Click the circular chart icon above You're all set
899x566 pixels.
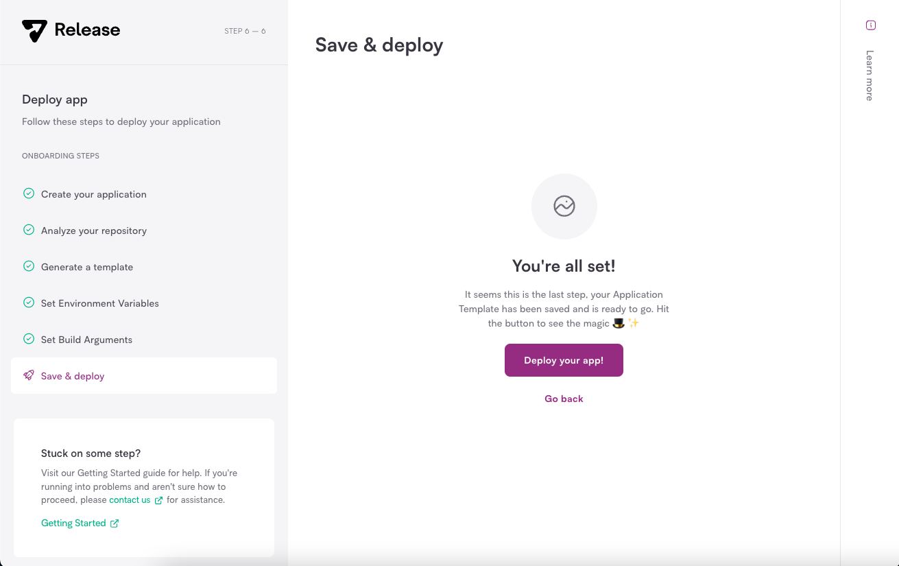(564, 206)
